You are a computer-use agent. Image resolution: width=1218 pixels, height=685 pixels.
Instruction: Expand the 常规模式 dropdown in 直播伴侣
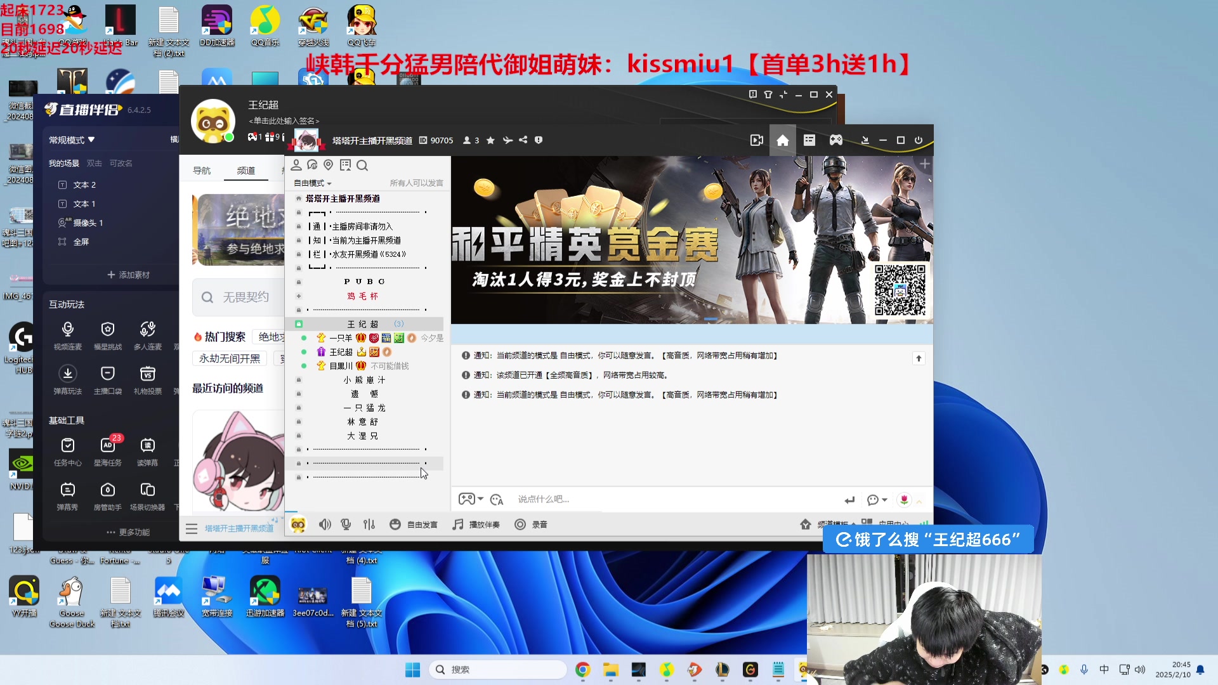pyautogui.click(x=72, y=140)
